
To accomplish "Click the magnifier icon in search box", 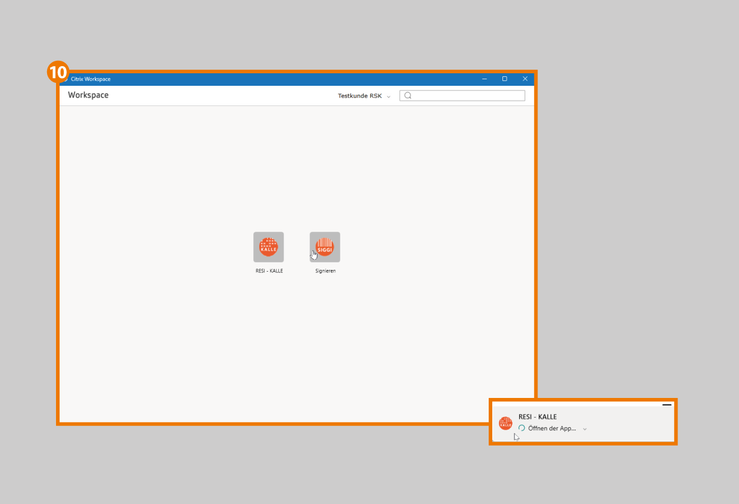I will click(408, 95).
